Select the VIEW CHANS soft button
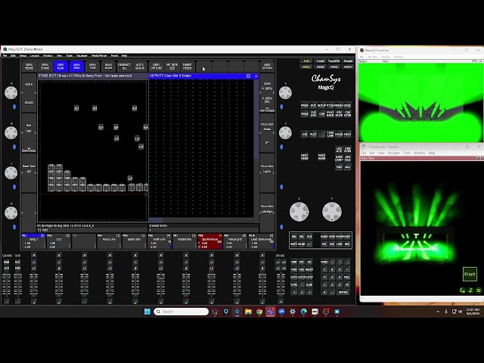The height and width of the screenshot is (363, 484). coord(45,67)
